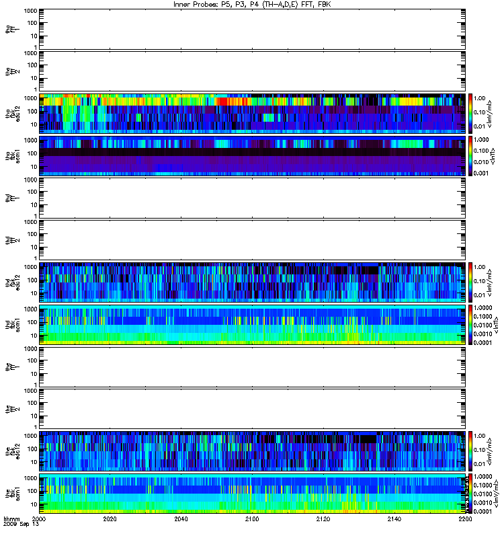Click the color bar of thd fbk edc12
The height and width of the screenshot is (538, 504).
(x=470, y=282)
